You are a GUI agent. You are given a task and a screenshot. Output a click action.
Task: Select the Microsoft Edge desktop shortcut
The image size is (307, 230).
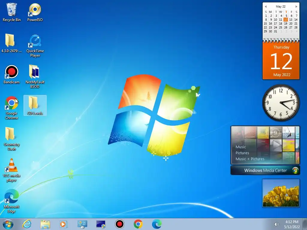12,201
